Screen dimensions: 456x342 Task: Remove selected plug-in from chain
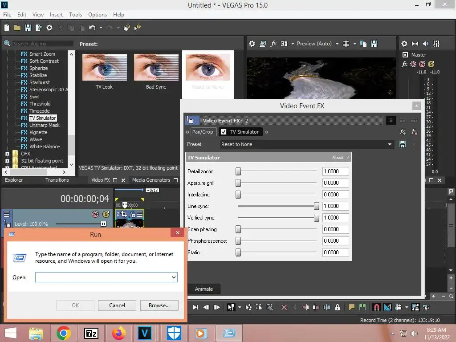pyautogui.click(x=414, y=132)
